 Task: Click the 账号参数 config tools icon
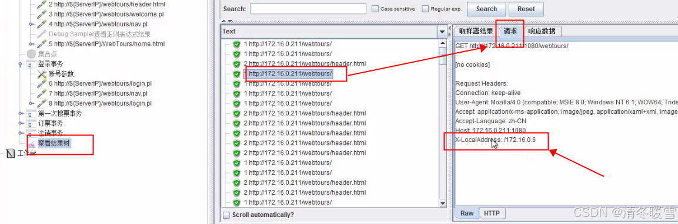click(x=42, y=74)
